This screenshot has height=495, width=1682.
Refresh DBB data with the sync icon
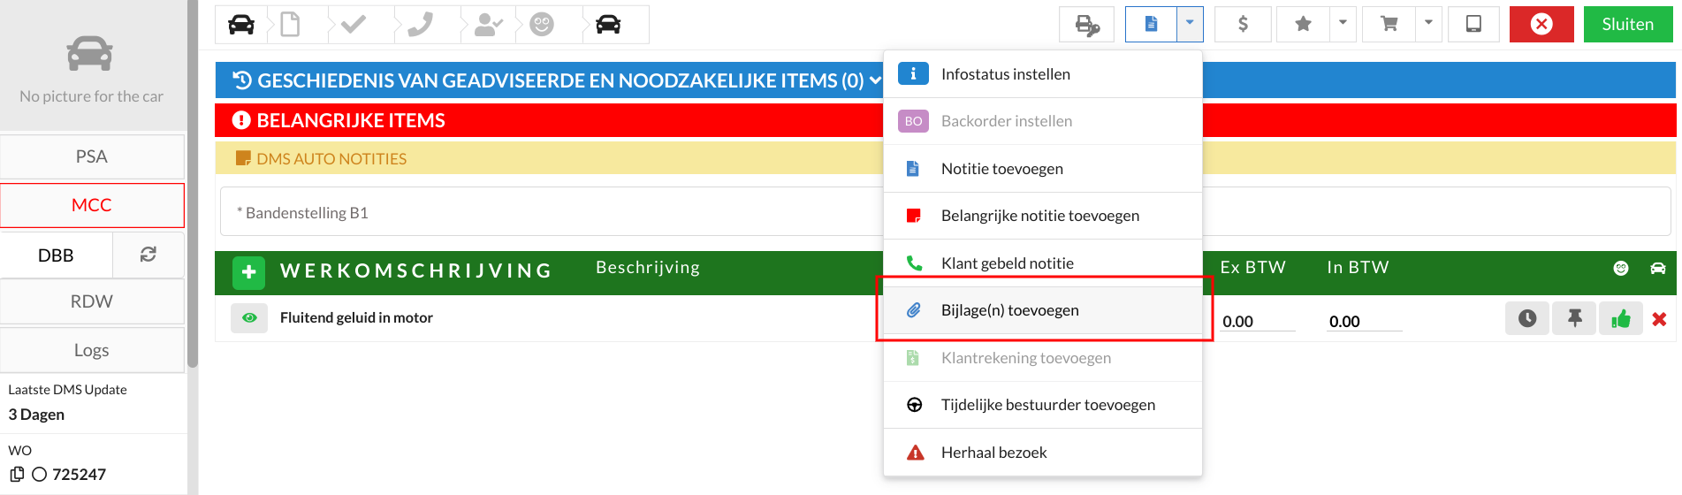click(x=148, y=255)
